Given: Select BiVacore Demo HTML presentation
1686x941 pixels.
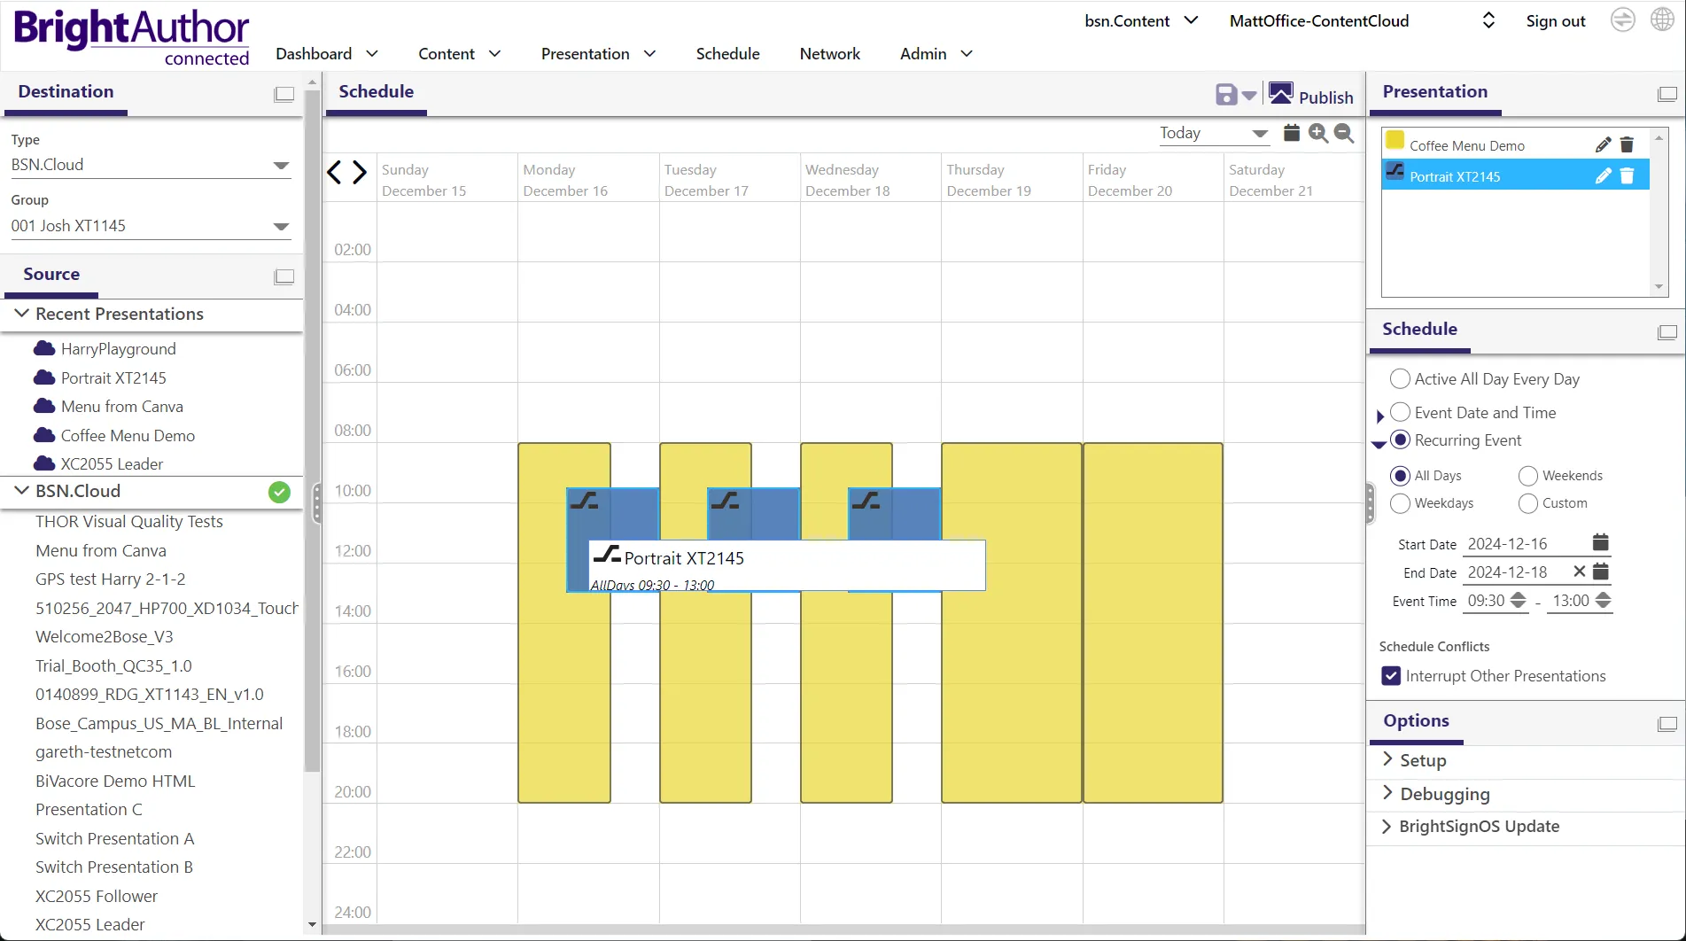Looking at the screenshot, I should [115, 782].
